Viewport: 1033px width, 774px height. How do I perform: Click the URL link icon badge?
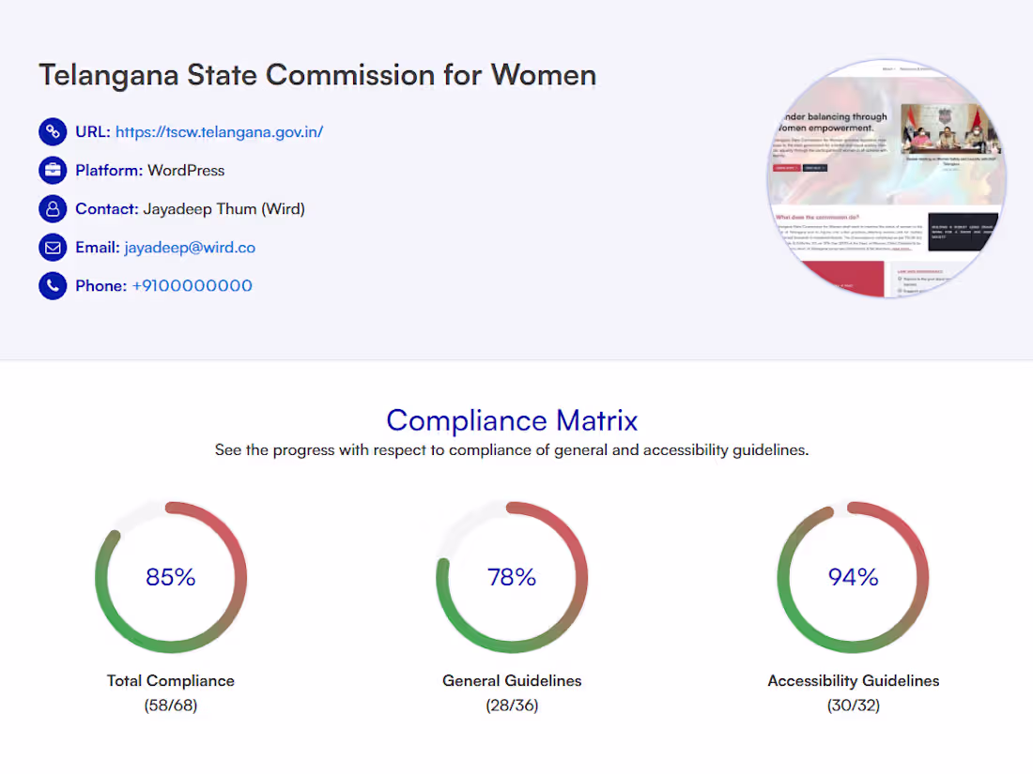click(53, 131)
